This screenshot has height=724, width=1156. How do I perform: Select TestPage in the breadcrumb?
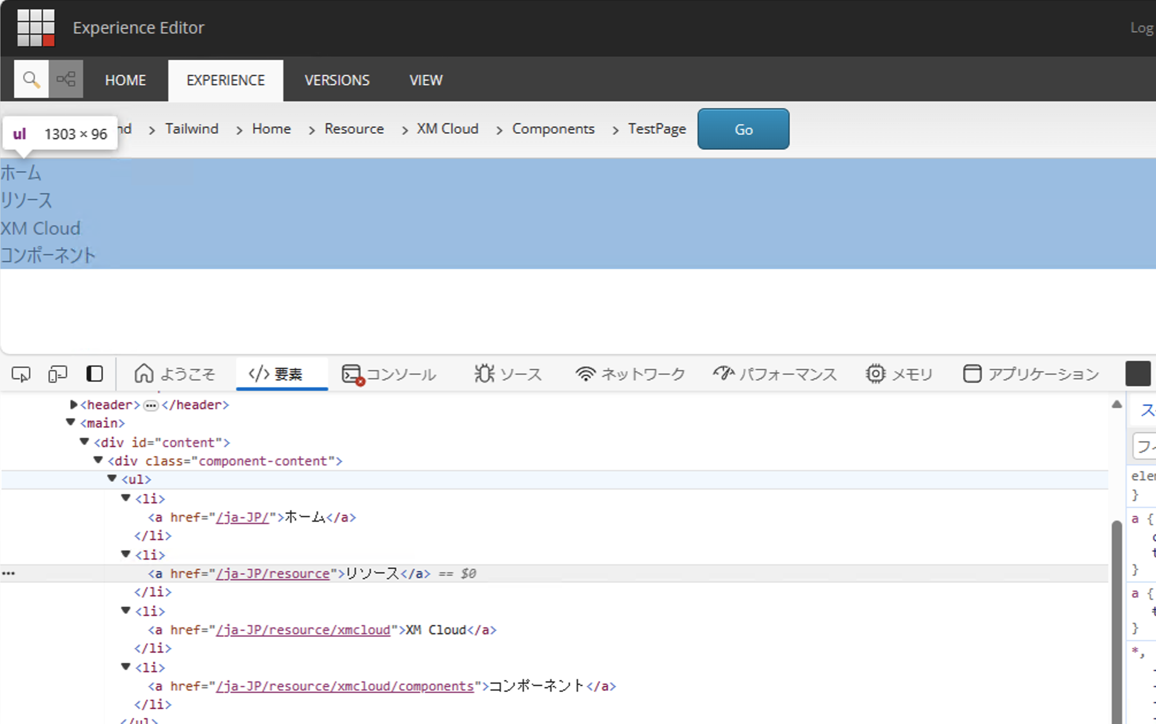tap(657, 129)
